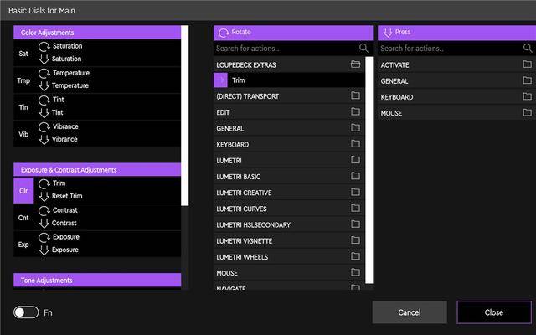Click the search magnifier in the Rotate panel

click(363, 49)
